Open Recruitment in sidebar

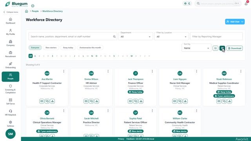click(x=11, y=54)
